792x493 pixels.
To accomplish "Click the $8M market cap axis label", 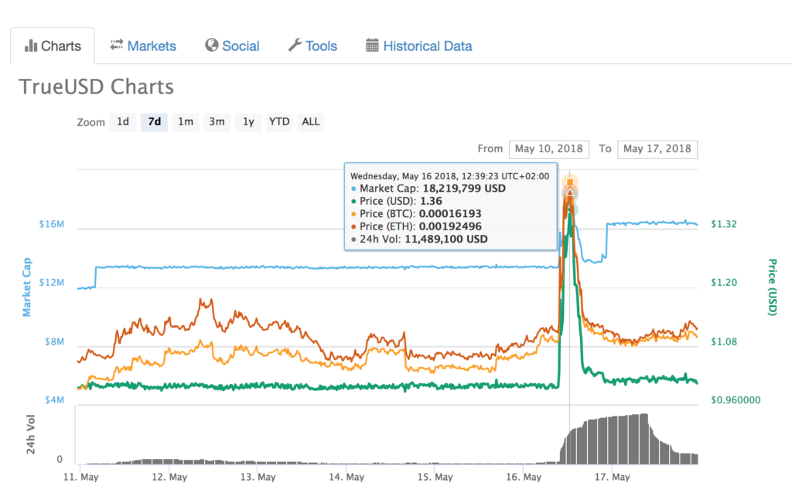I will (55, 342).
